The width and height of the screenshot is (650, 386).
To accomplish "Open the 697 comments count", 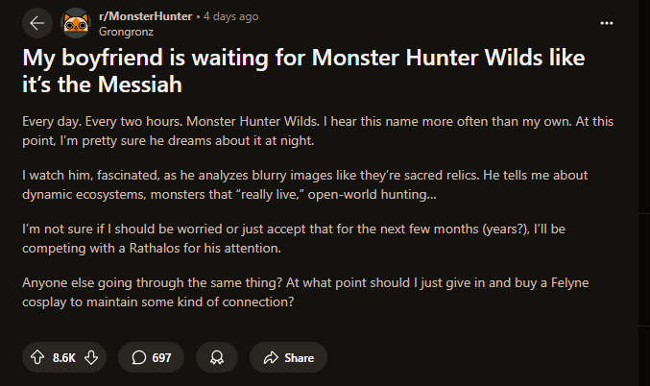I will (x=161, y=357).
